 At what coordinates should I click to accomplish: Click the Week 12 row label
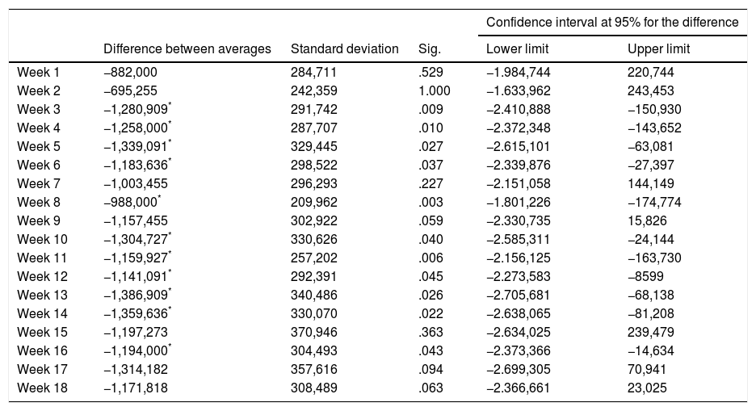click(40, 276)
